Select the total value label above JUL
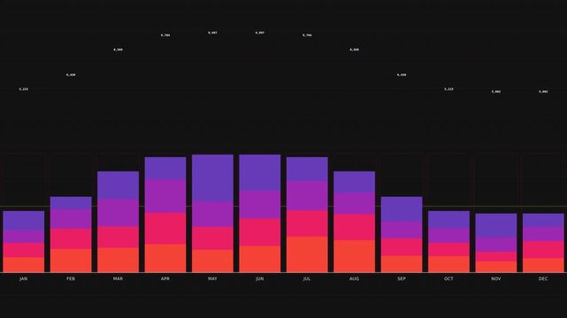 point(307,35)
